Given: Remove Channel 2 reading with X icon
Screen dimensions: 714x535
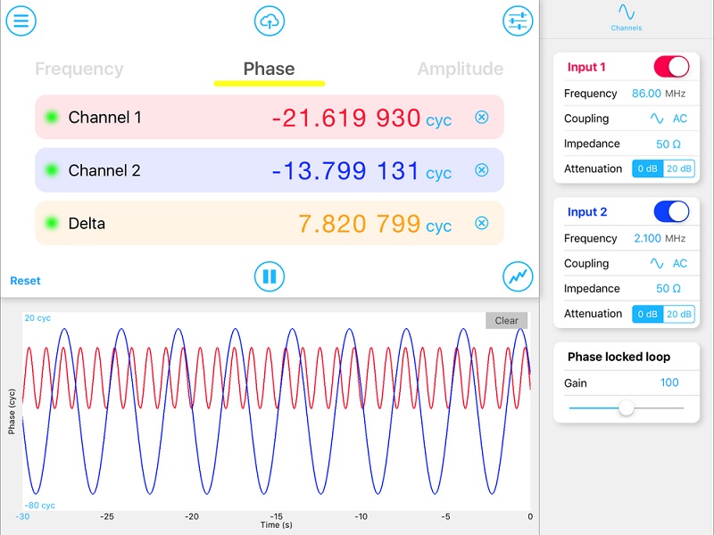Looking at the screenshot, I should [x=482, y=170].
